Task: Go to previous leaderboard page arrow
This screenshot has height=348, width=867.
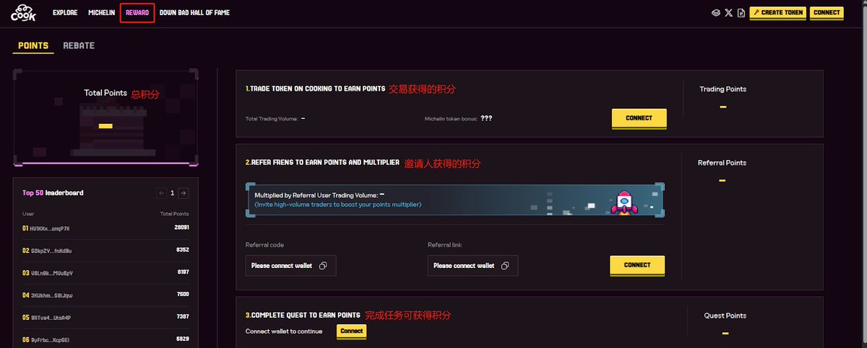Action: [x=162, y=193]
